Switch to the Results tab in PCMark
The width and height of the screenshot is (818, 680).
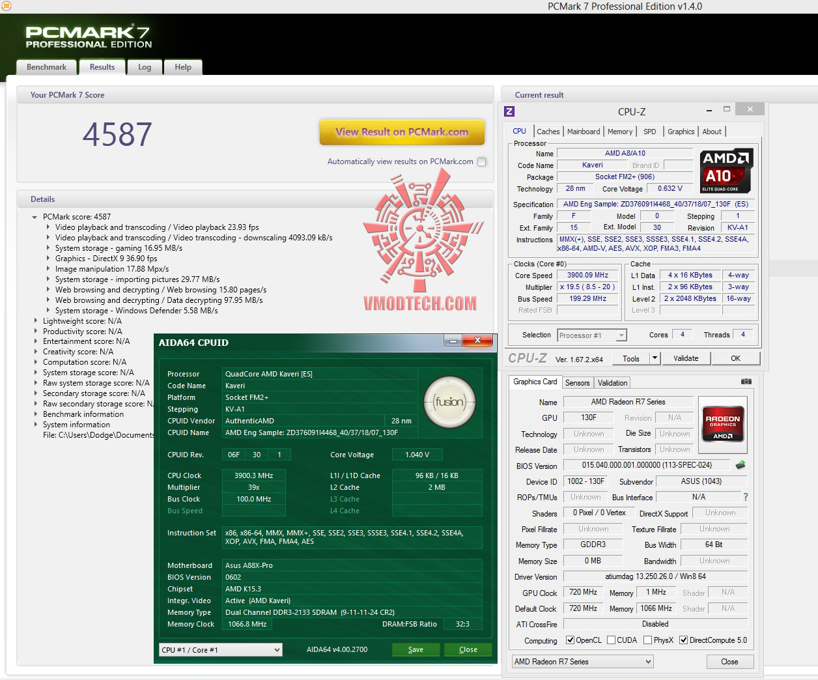click(x=102, y=67)
